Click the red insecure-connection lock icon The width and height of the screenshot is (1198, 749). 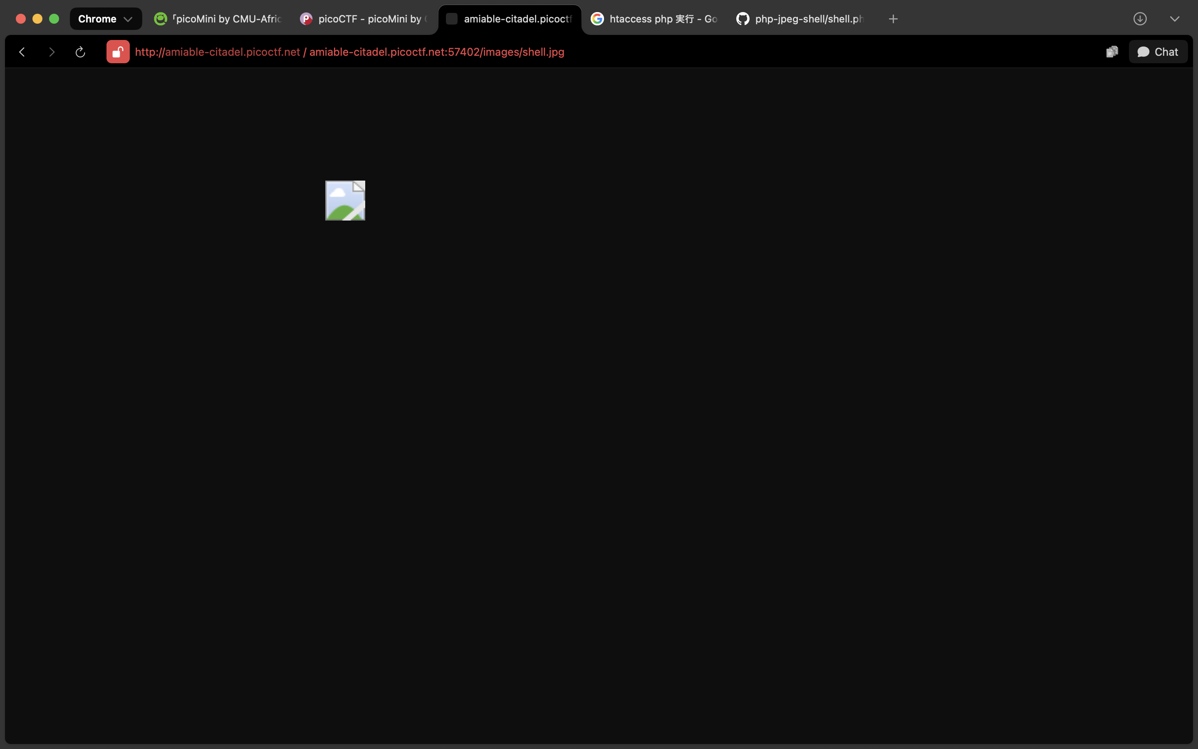[118, 52]
